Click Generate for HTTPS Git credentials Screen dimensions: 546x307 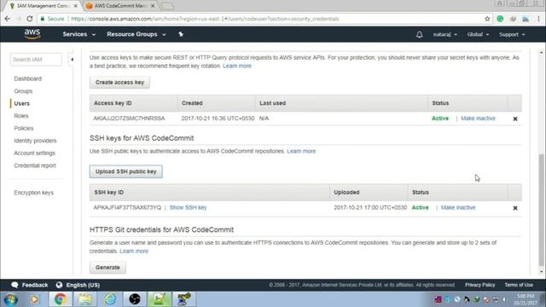(x=107, y=267)
